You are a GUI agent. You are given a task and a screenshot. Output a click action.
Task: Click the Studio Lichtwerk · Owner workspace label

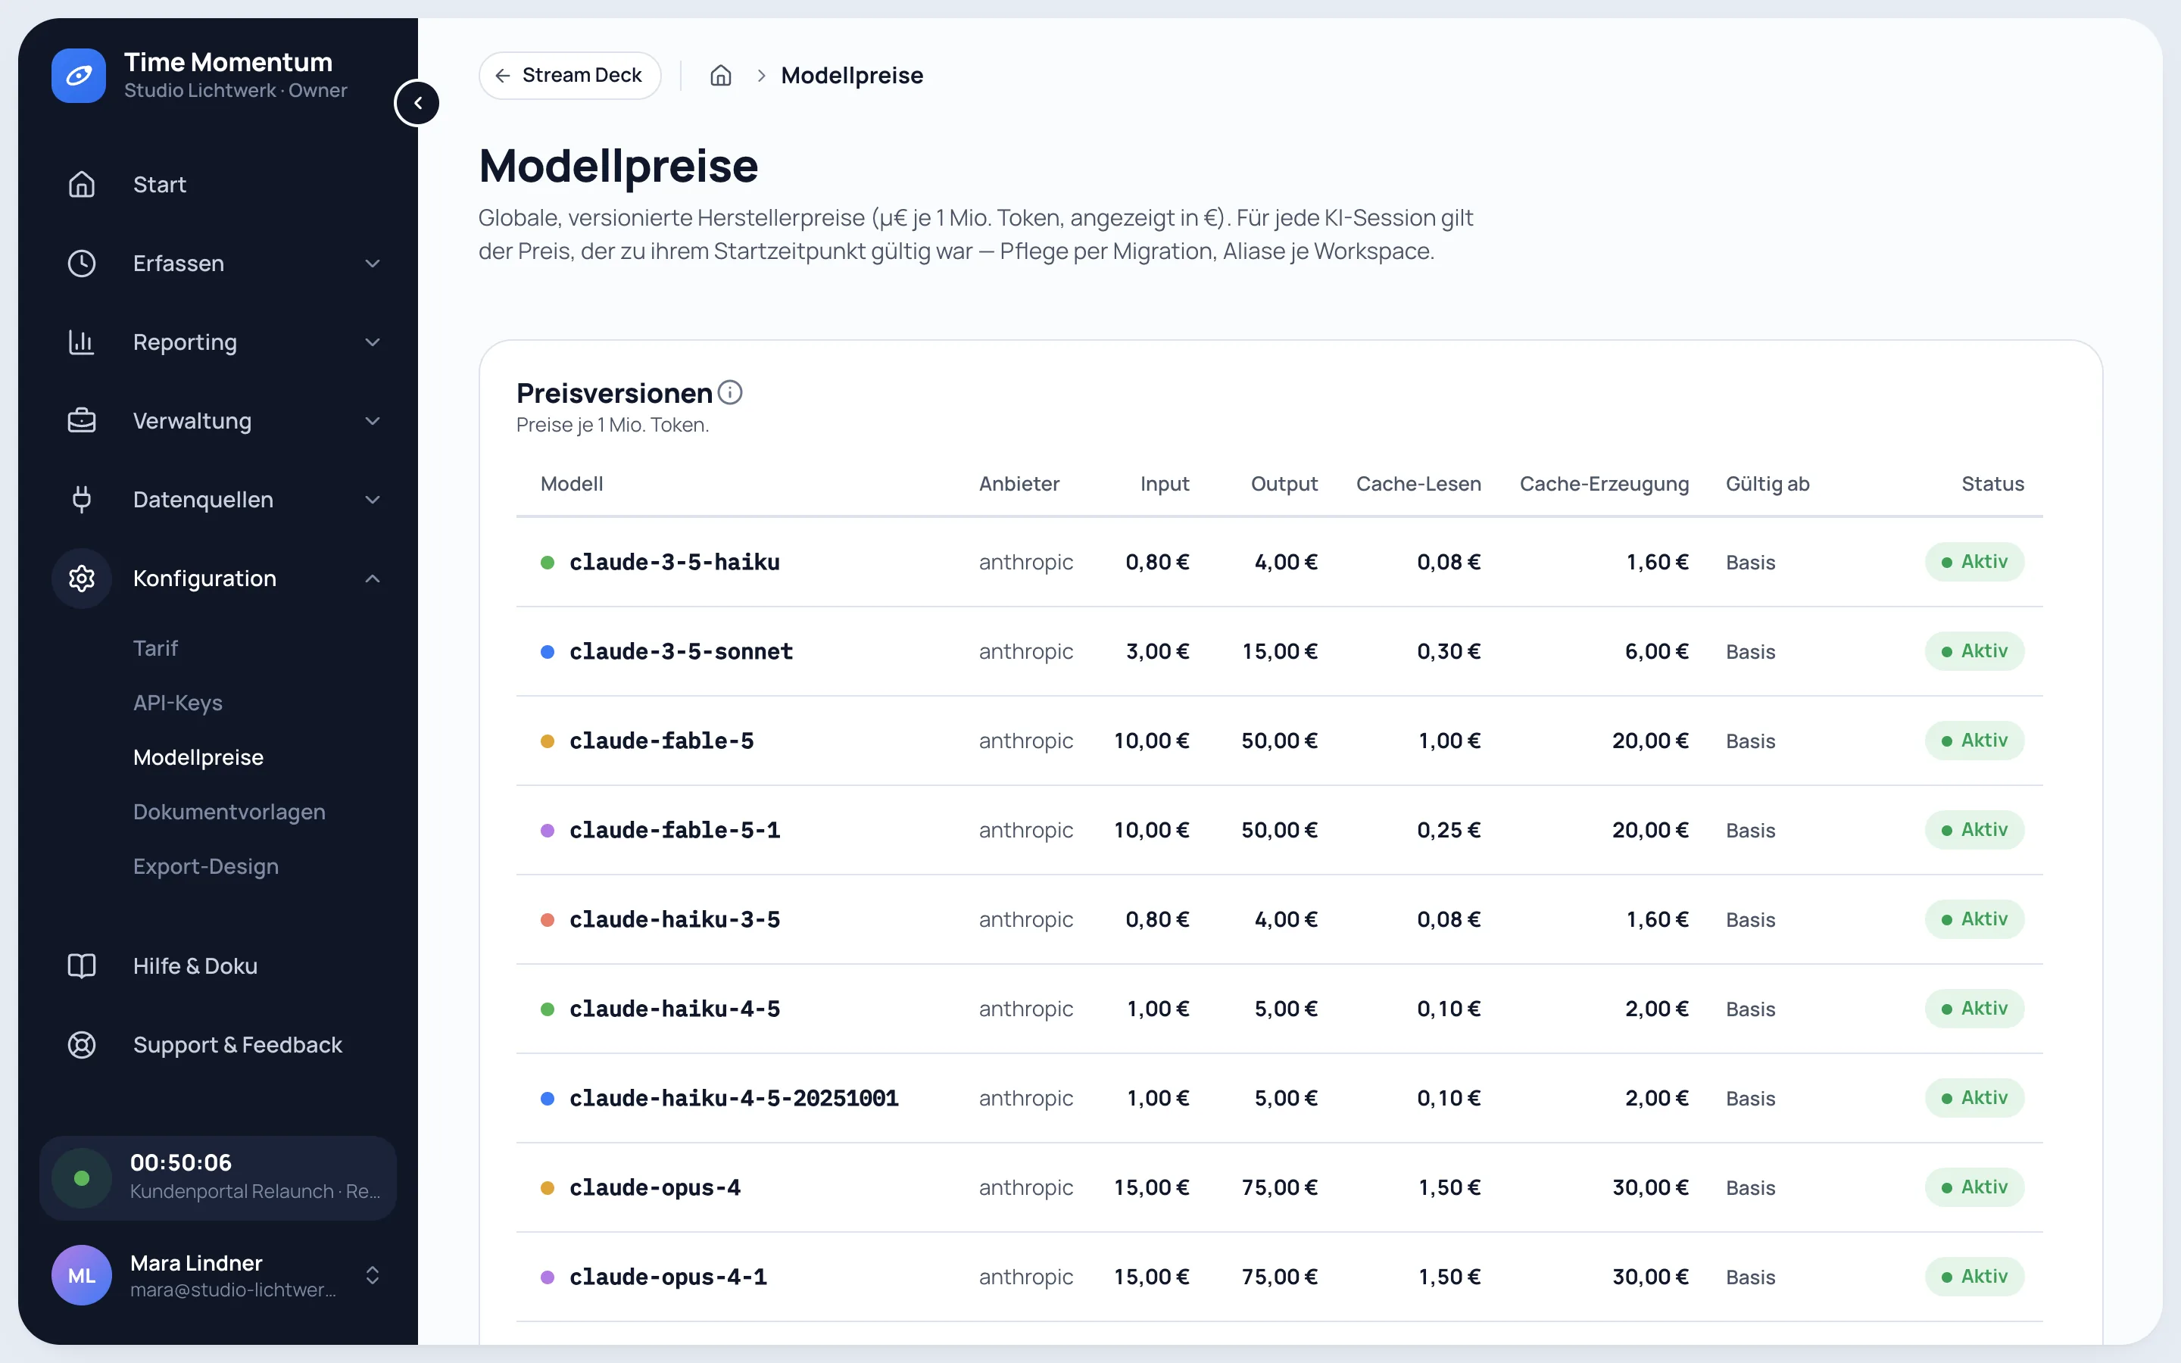coord(236,90)
